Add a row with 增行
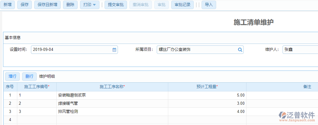This screenshot has width=318, height=125. pyautogui.click(x=12, y=76)
